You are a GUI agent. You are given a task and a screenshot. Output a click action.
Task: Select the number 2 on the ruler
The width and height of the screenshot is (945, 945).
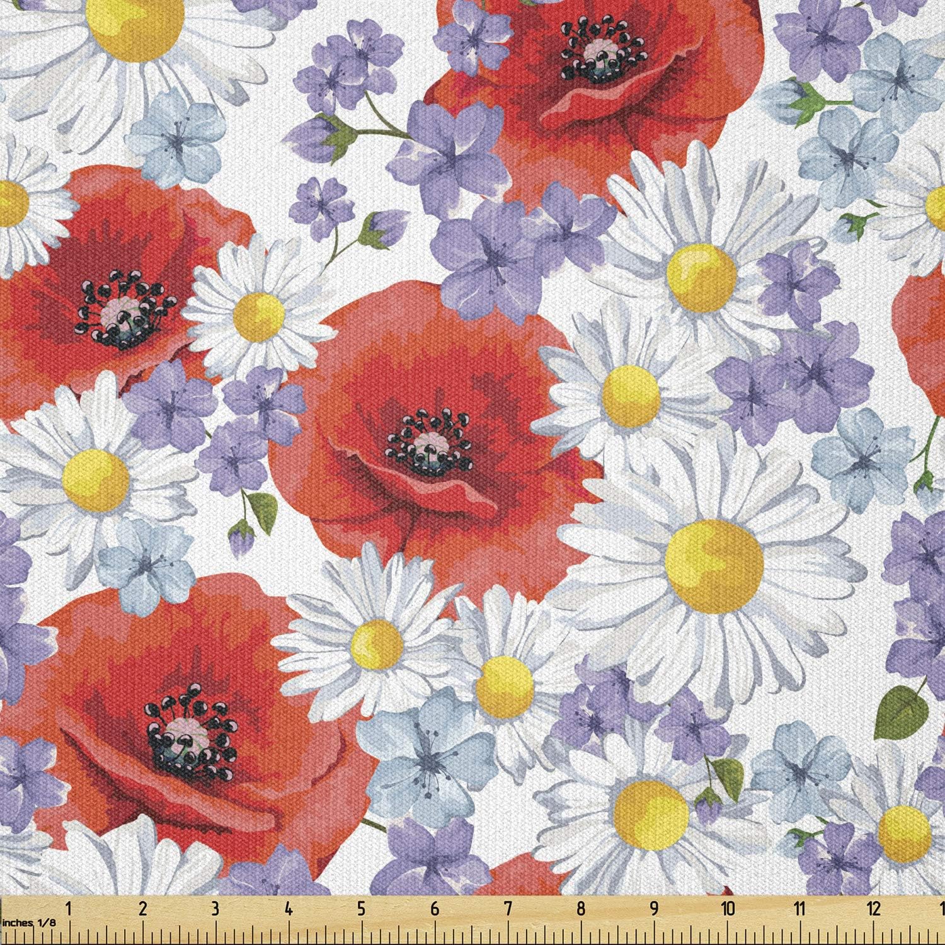(143, 908)
